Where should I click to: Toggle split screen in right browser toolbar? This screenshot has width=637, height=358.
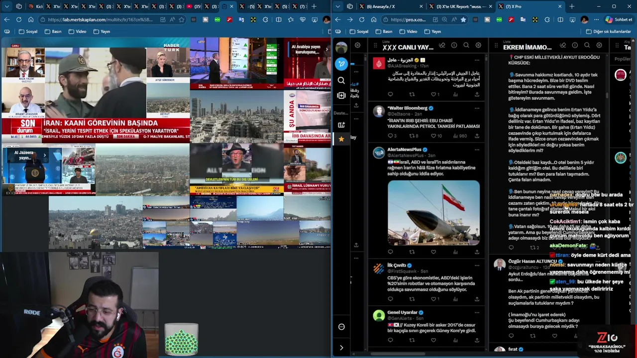click(560, 19)
